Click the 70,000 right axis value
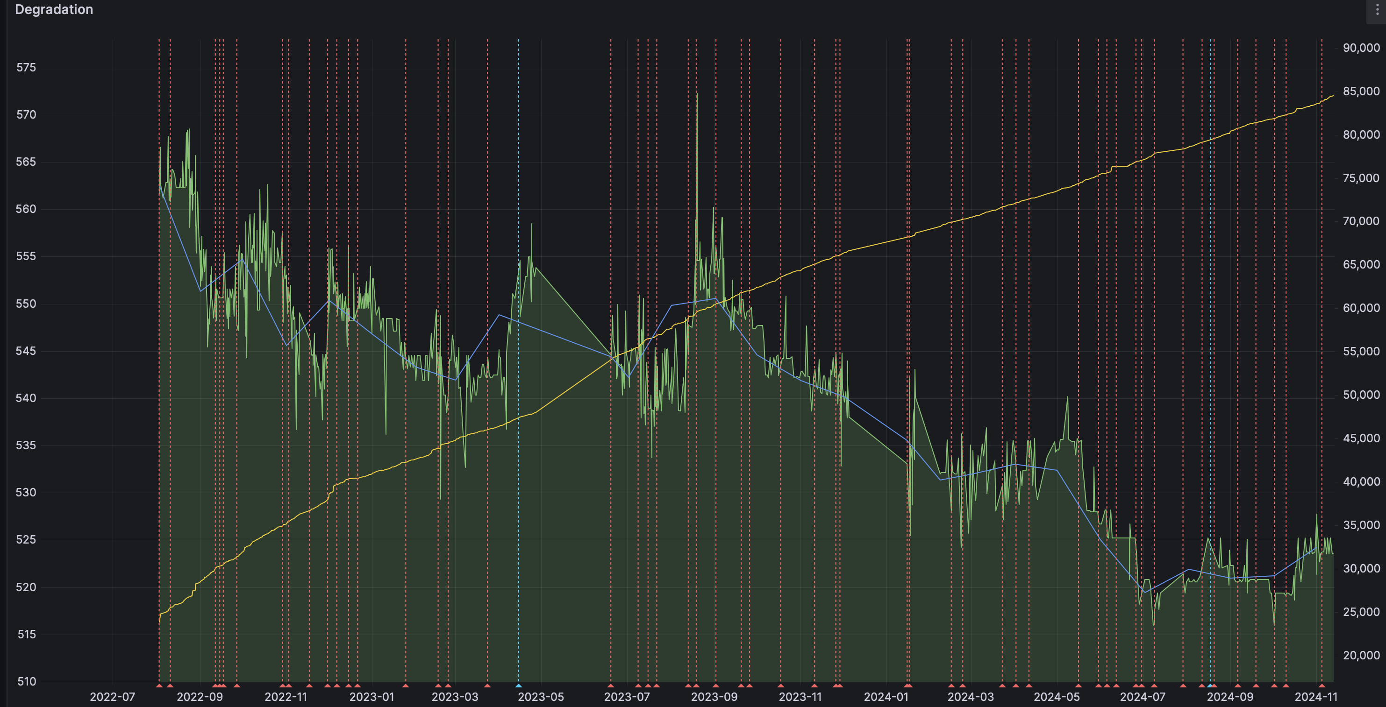This screenshot has width=1386, height=707. (1361, 221)
